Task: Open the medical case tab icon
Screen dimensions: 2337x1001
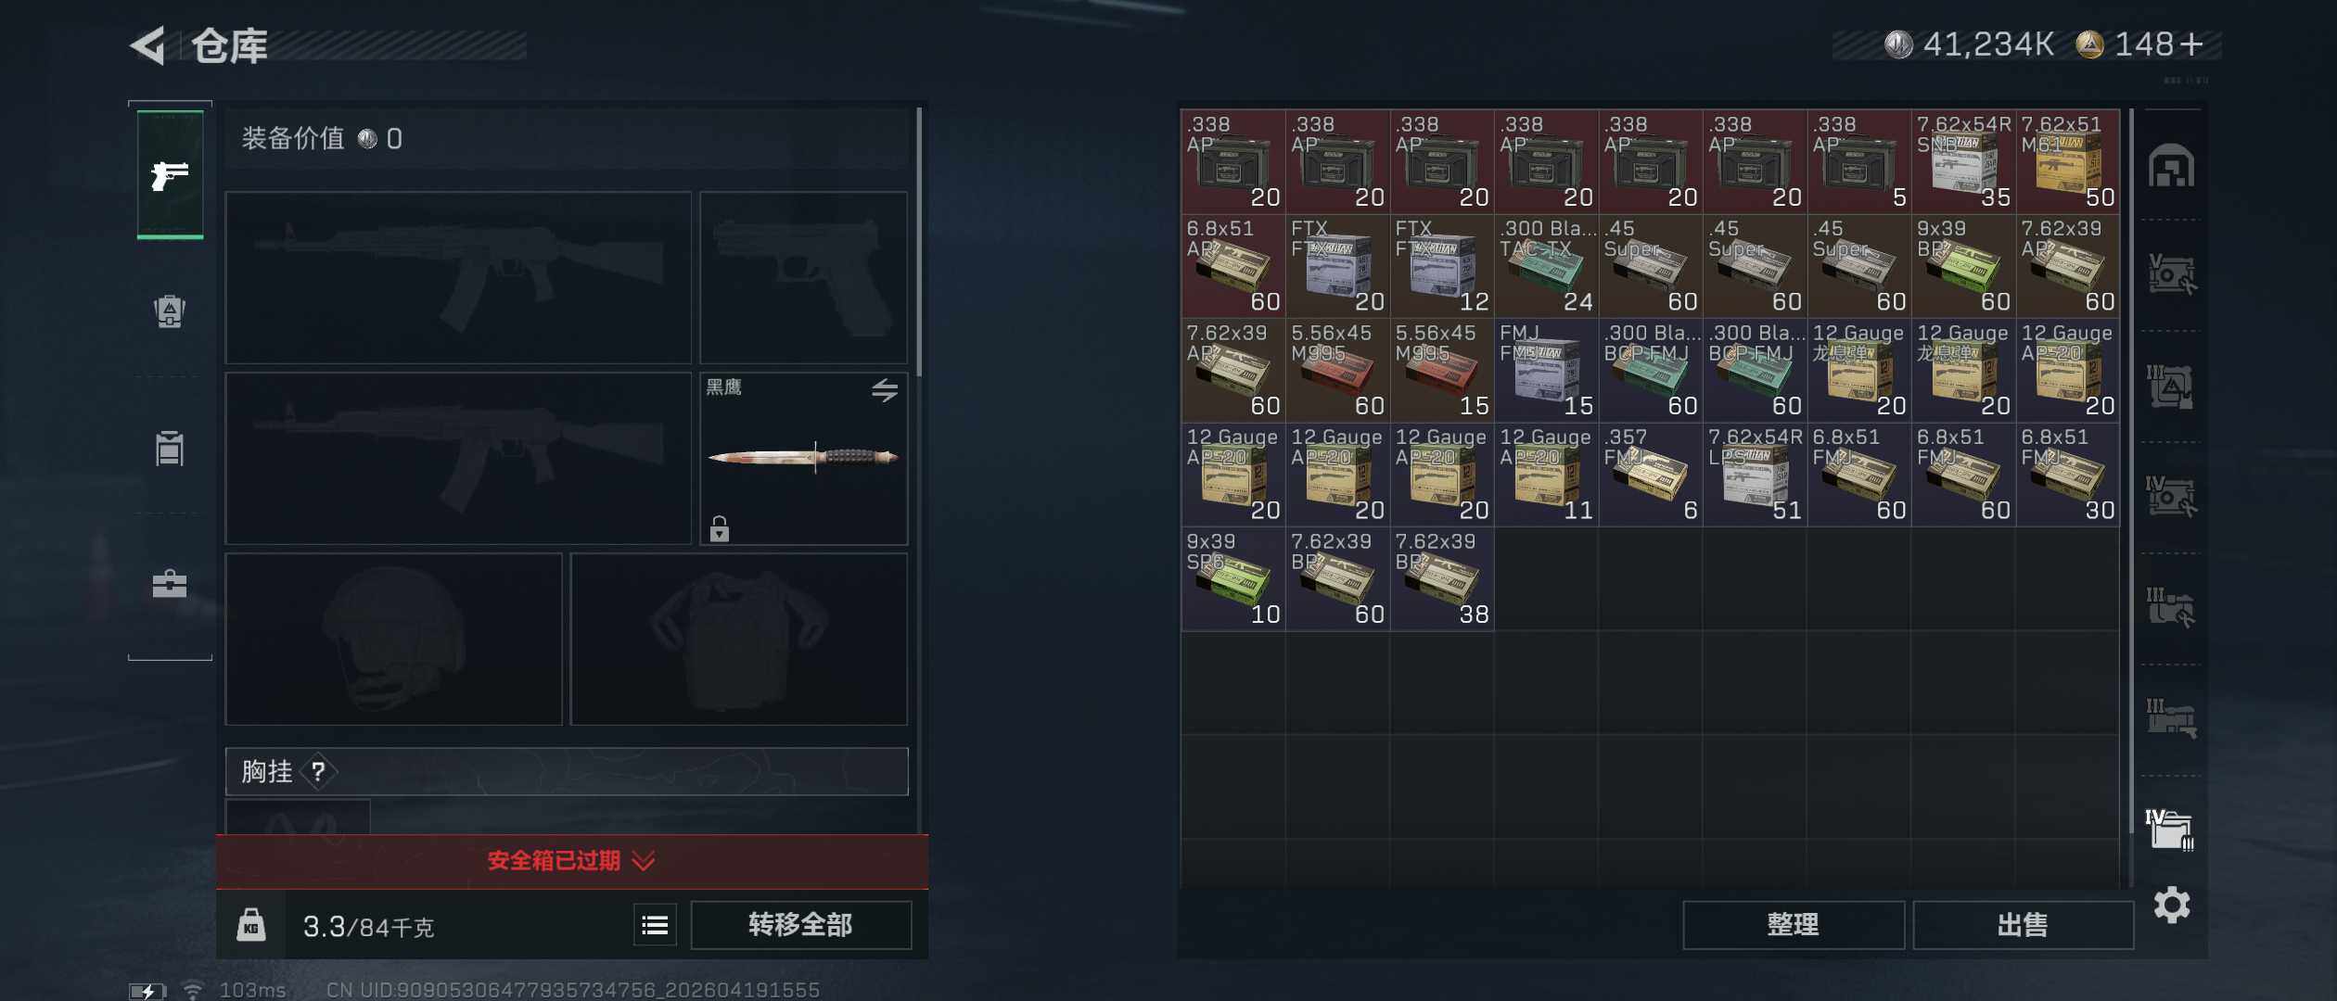Action: pyautogui.click(x=170, y=584)
